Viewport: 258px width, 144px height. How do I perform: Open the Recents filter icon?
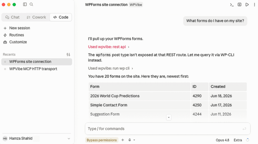pos(68,54)
